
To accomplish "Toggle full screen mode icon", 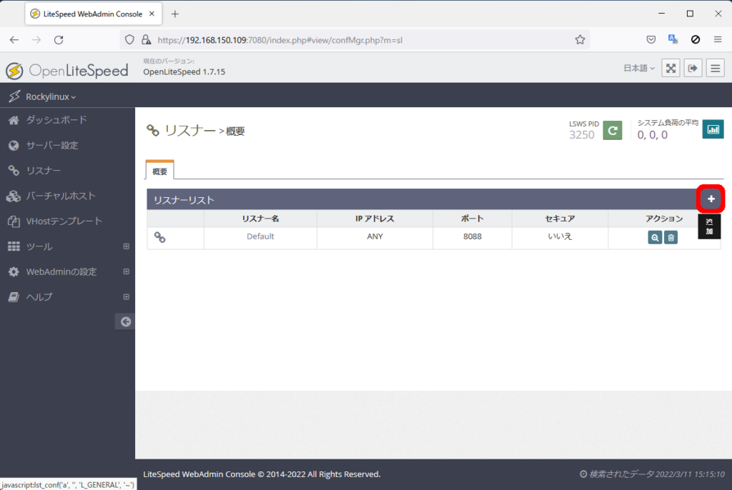I will 671,68.
